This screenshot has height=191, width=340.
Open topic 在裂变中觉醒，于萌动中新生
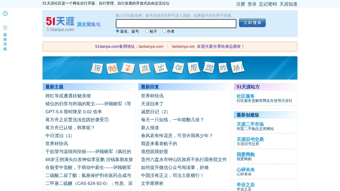coord(88,167)
